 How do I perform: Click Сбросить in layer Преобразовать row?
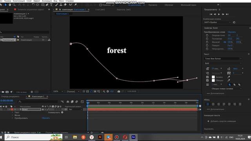coord(45,118)
